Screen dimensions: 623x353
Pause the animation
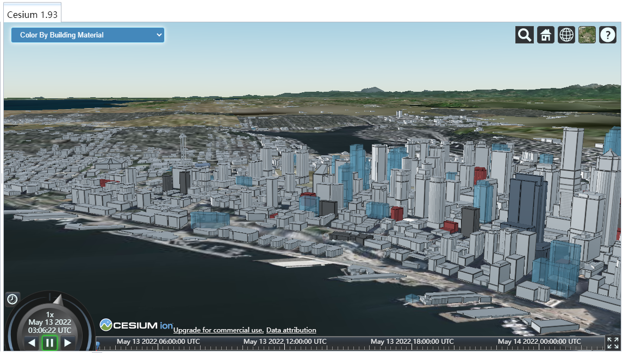tap(49, 343)
